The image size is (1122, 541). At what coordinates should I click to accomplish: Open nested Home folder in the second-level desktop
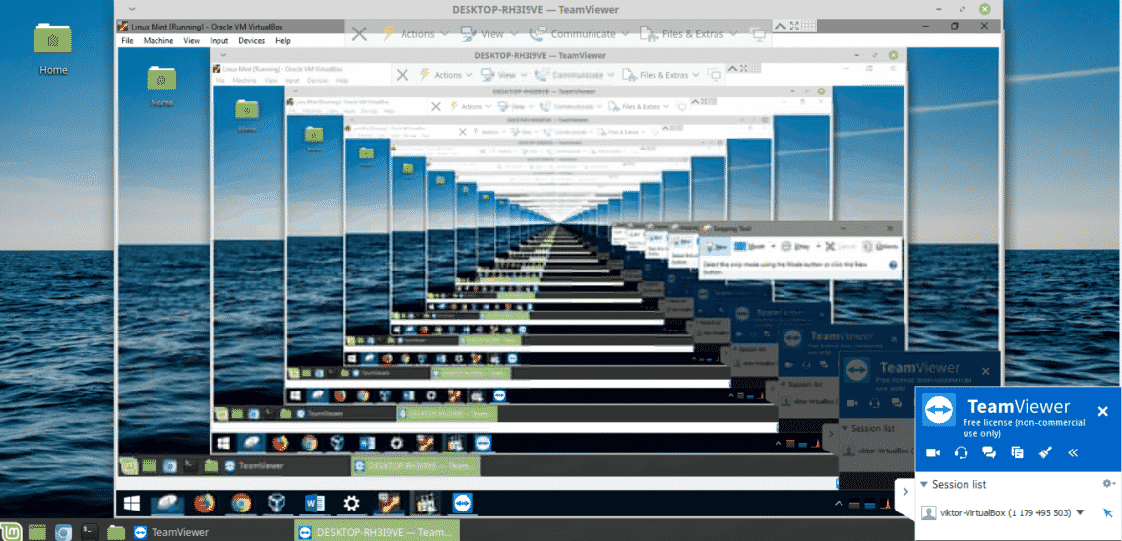(x=161, y=85)
